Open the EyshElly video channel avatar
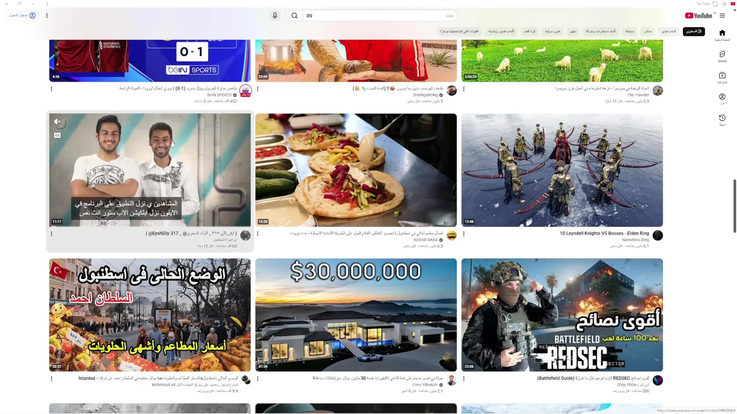 coord(245,236)
